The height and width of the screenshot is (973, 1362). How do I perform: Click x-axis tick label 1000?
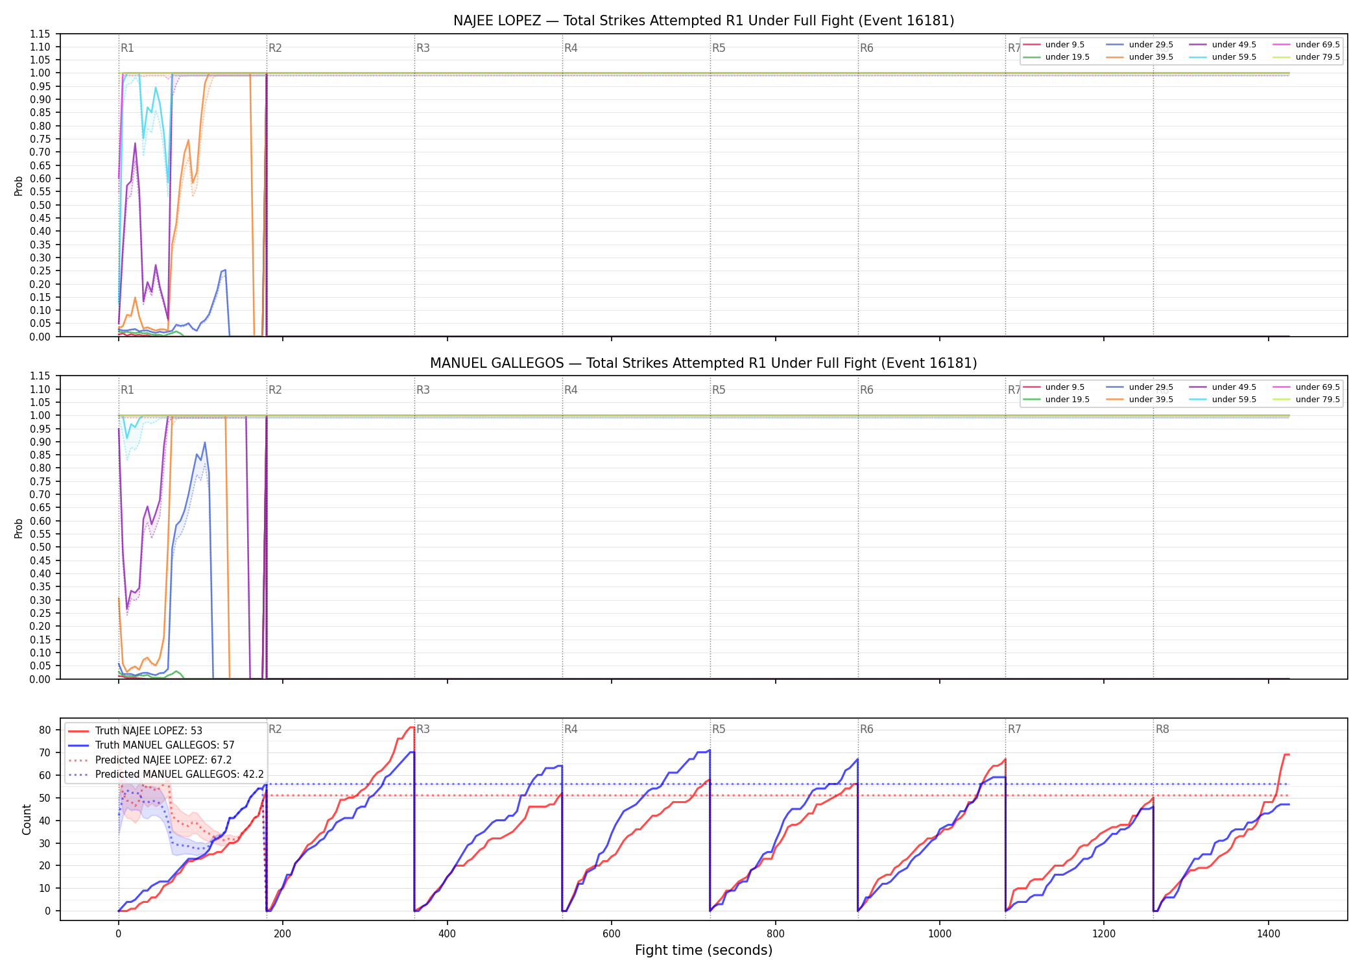pos(940,934)
